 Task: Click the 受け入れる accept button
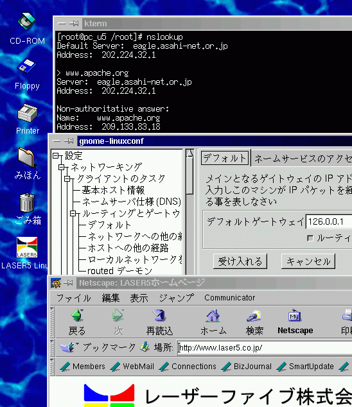[240, 261]
